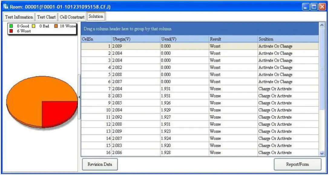Select Uend value 0.000 in row 1
This screenshot has width=329, height=175.
[166, 46]
